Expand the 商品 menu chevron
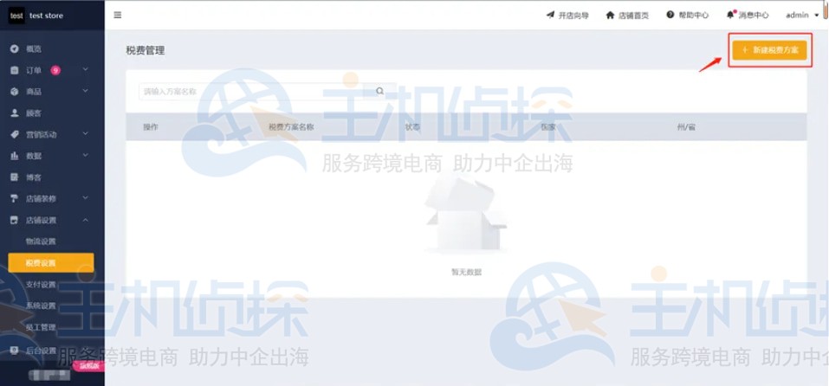Viewport: 829px width, 386px height. (x=86, y=92)
